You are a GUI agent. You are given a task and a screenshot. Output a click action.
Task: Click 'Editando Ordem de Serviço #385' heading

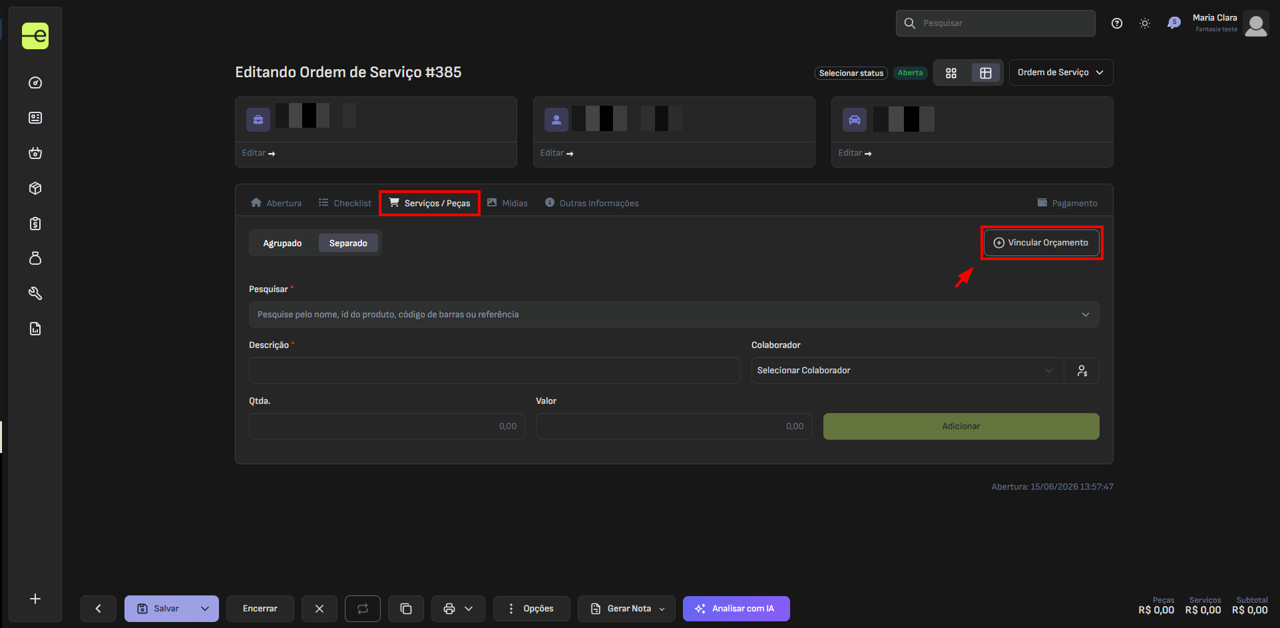pos(348,73)
